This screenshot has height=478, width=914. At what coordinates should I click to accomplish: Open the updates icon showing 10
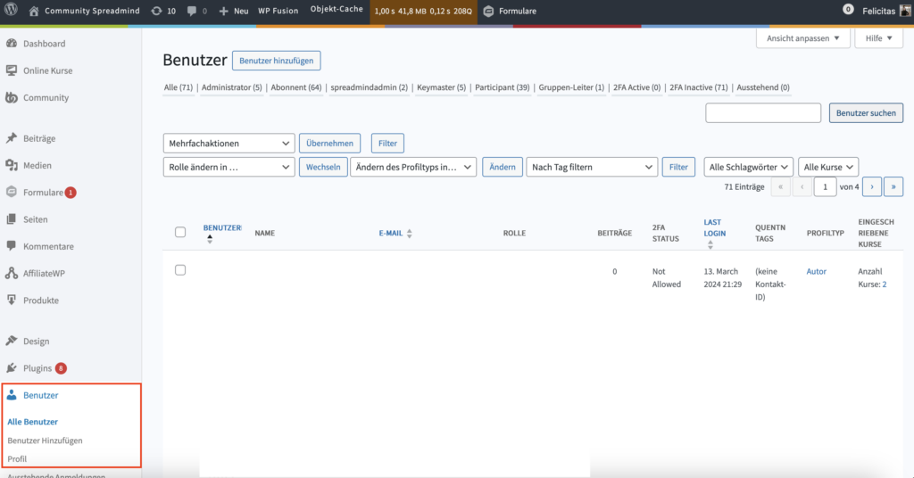click(x=157, y=11)
